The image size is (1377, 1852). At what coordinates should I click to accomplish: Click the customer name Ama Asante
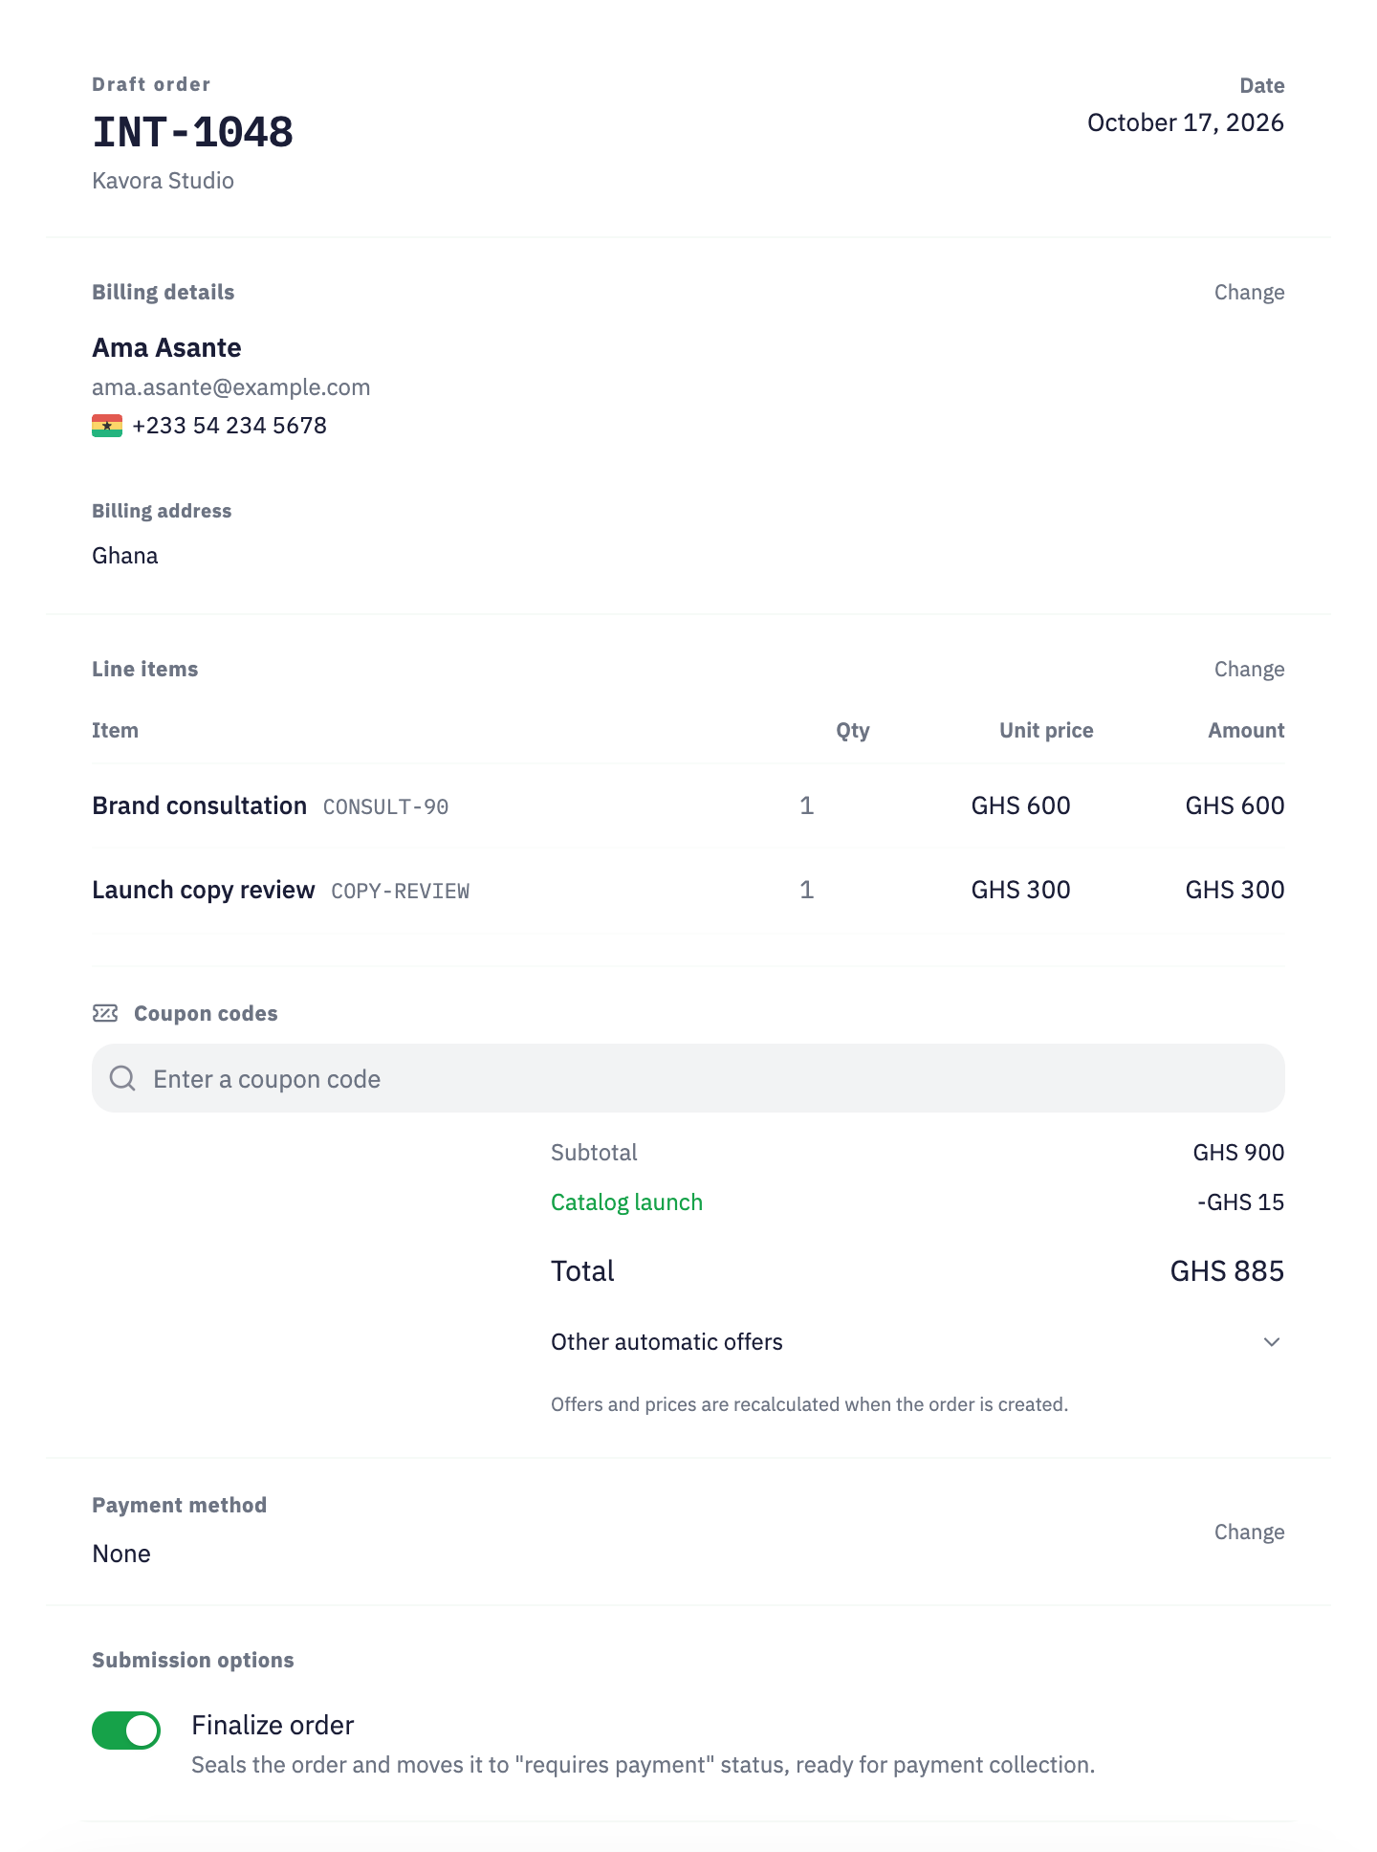[166, 347]
